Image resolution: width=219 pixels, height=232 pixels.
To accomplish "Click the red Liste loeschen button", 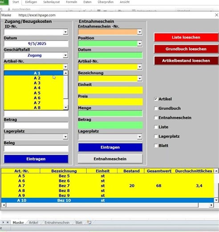I will point(186,37).
